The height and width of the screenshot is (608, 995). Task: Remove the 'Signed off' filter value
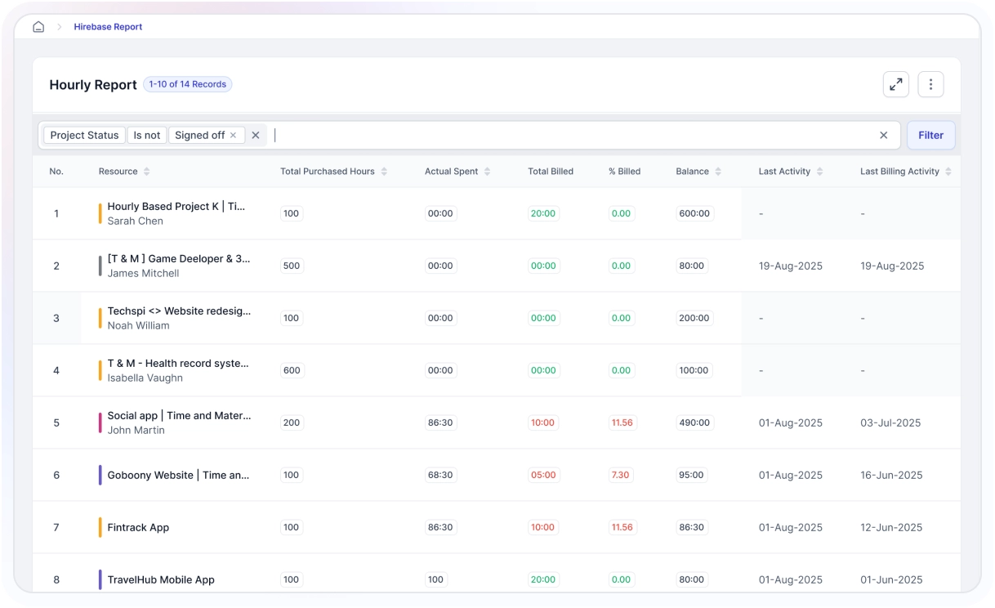[x=233, y=136]
